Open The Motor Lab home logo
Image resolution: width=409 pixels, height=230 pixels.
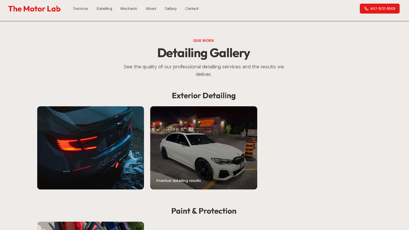34,9
